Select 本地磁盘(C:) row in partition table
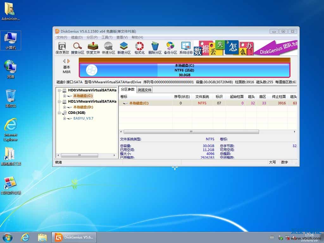This screenshot has height=243, width=324. click(x=208, y=103)
